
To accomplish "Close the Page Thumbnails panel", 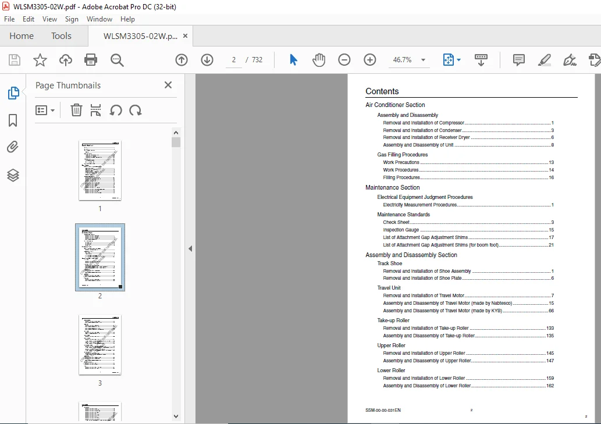I will (168, 85).
